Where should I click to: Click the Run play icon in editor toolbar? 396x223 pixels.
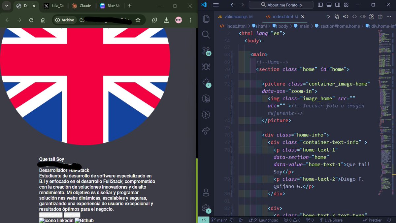pos(328,17)
